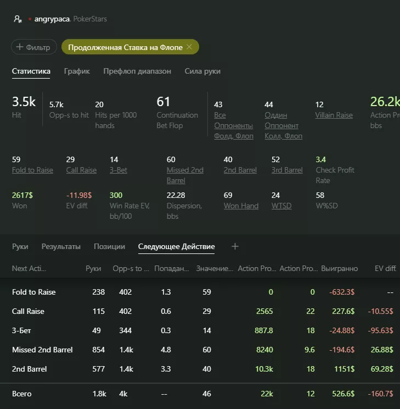The width and height of the screenshot is (400, 409).
Task: Open the Префлоп диапазон tab
Action: click(137, 71)
